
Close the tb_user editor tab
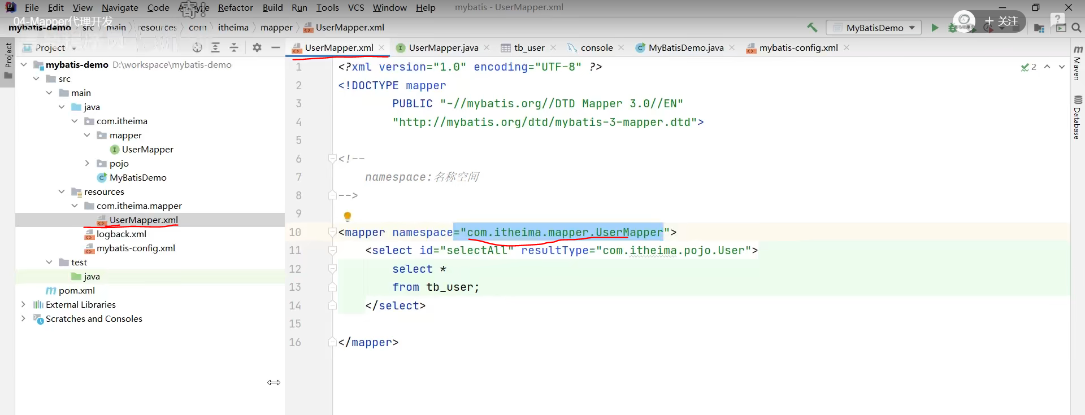553,47
